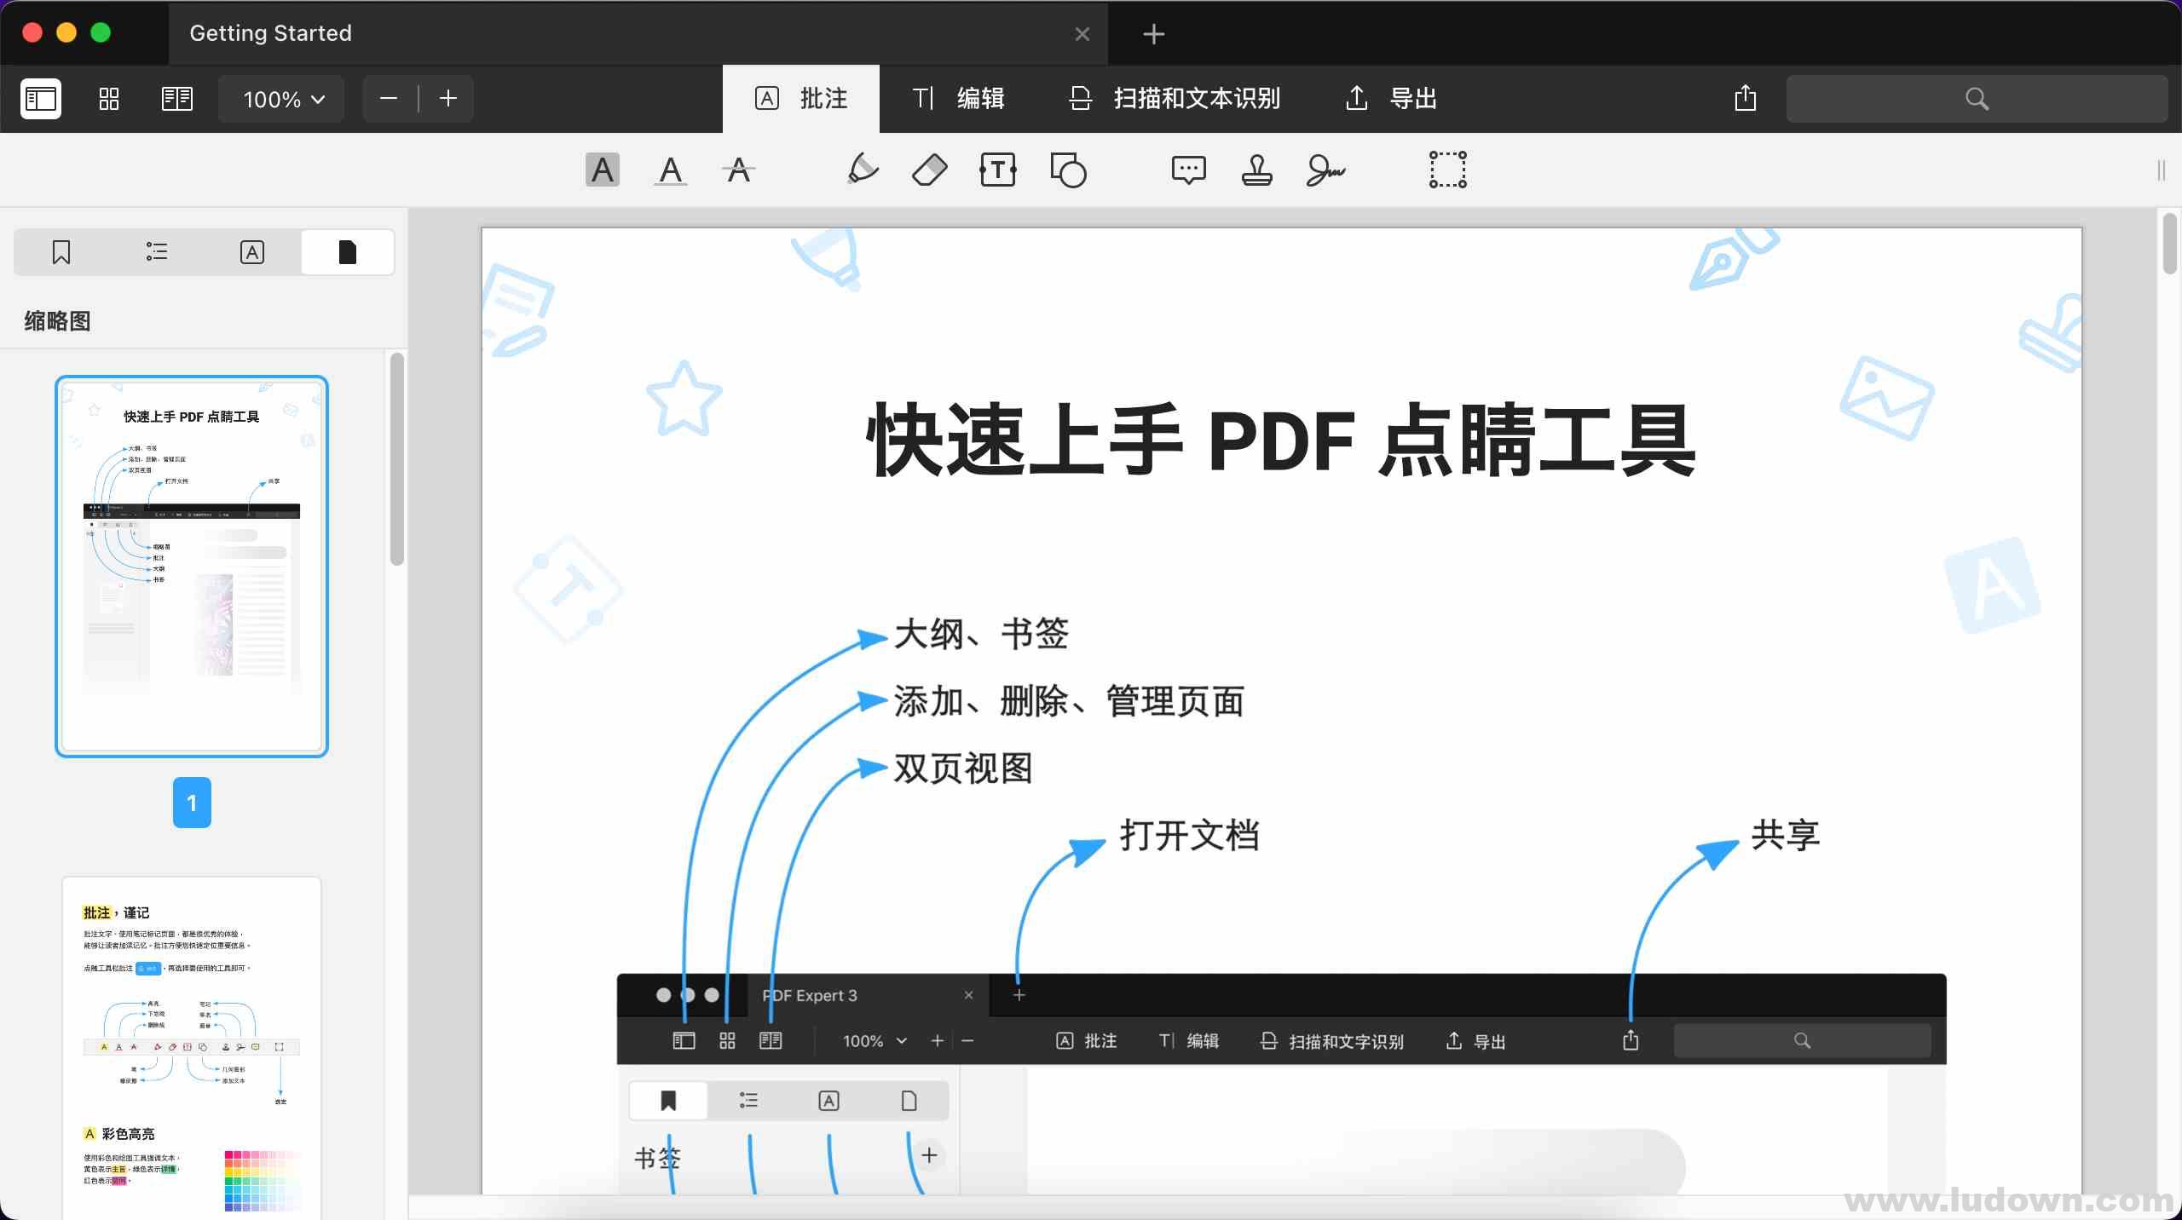Toggle the sidebar panel button
Viewport: 2182px width, 1220px height.
pos(41,99)
